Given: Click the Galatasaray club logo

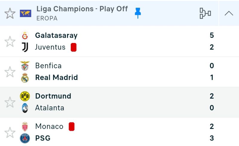Looking at the screenshot, I should 25,36.
